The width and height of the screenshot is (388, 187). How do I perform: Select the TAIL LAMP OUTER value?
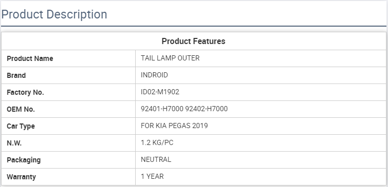click(170, 58)
